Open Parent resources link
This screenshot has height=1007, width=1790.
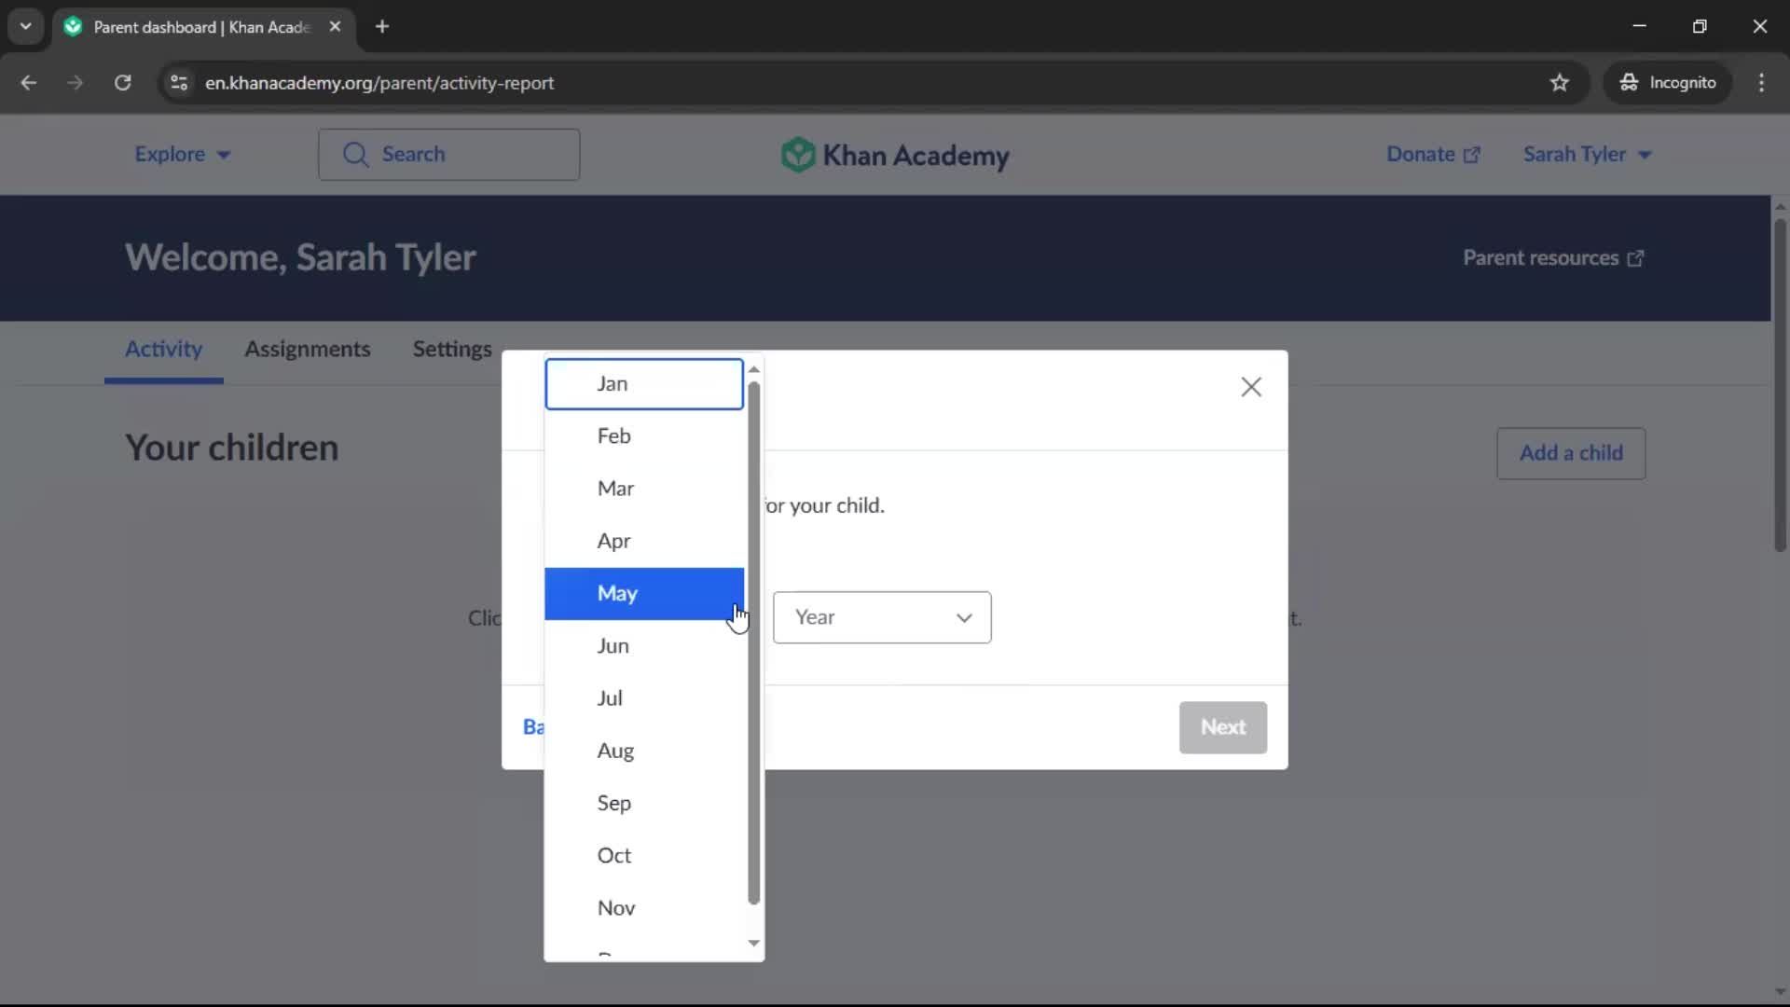coord(1553,258)
